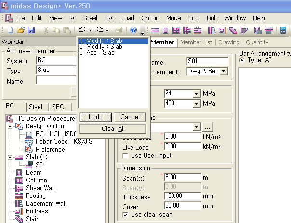
Task: Click the Column design toolbar icon
Action: click(x=176, y=30)
